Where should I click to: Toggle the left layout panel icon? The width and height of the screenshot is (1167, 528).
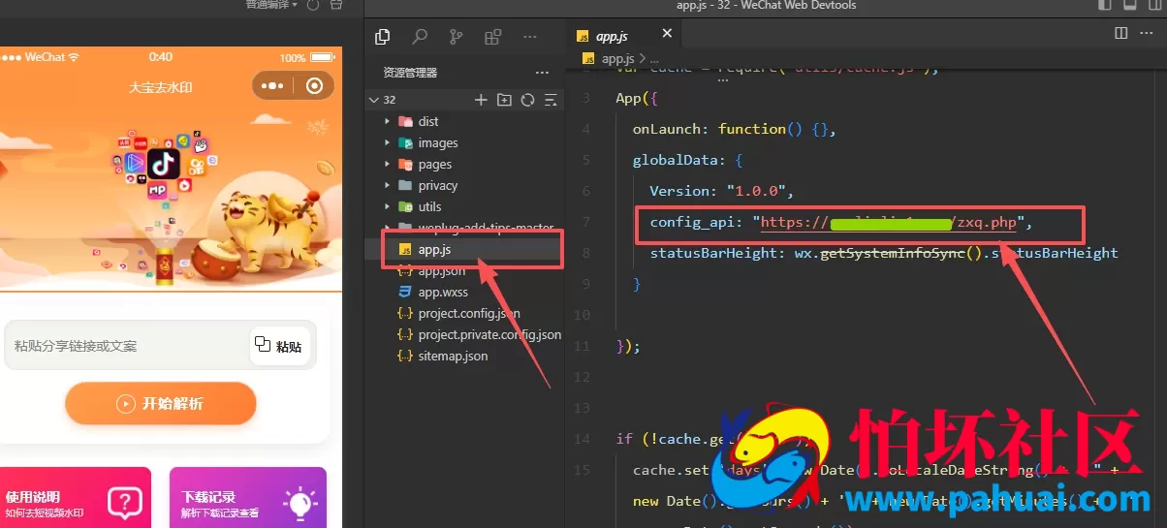1105,6
